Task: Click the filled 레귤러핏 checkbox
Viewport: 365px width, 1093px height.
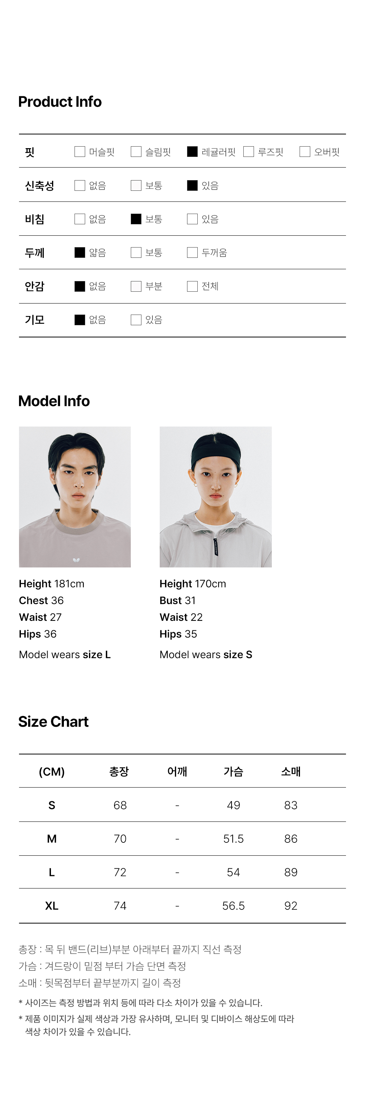Action: [192, 152]
